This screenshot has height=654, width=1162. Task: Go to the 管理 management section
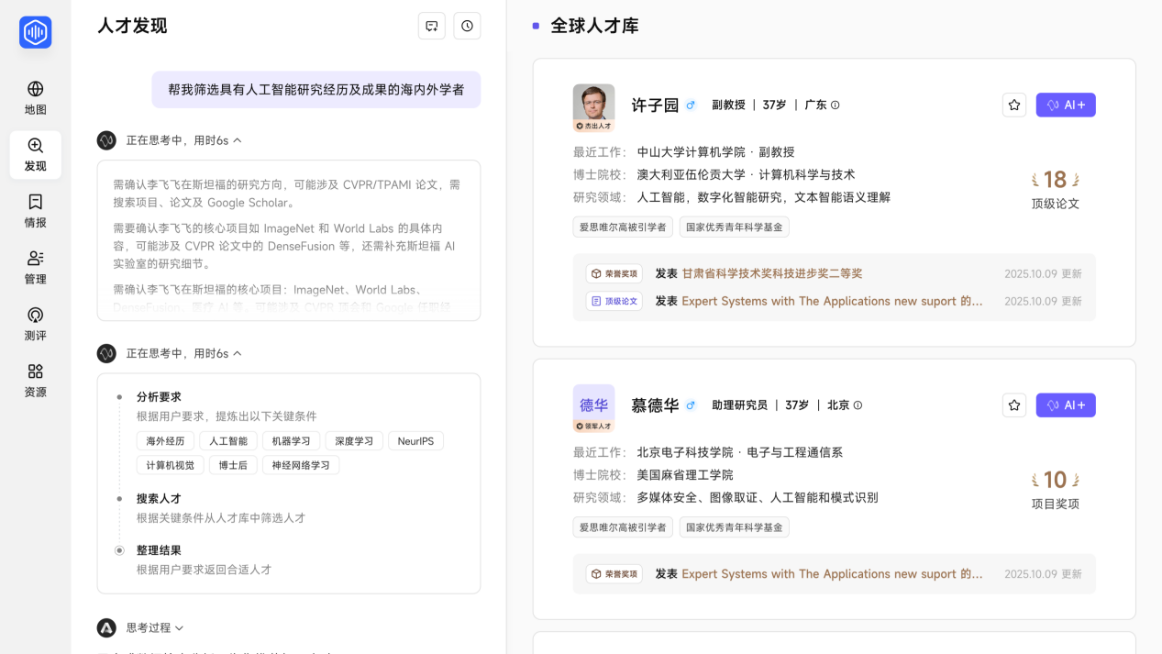(36, 268)
